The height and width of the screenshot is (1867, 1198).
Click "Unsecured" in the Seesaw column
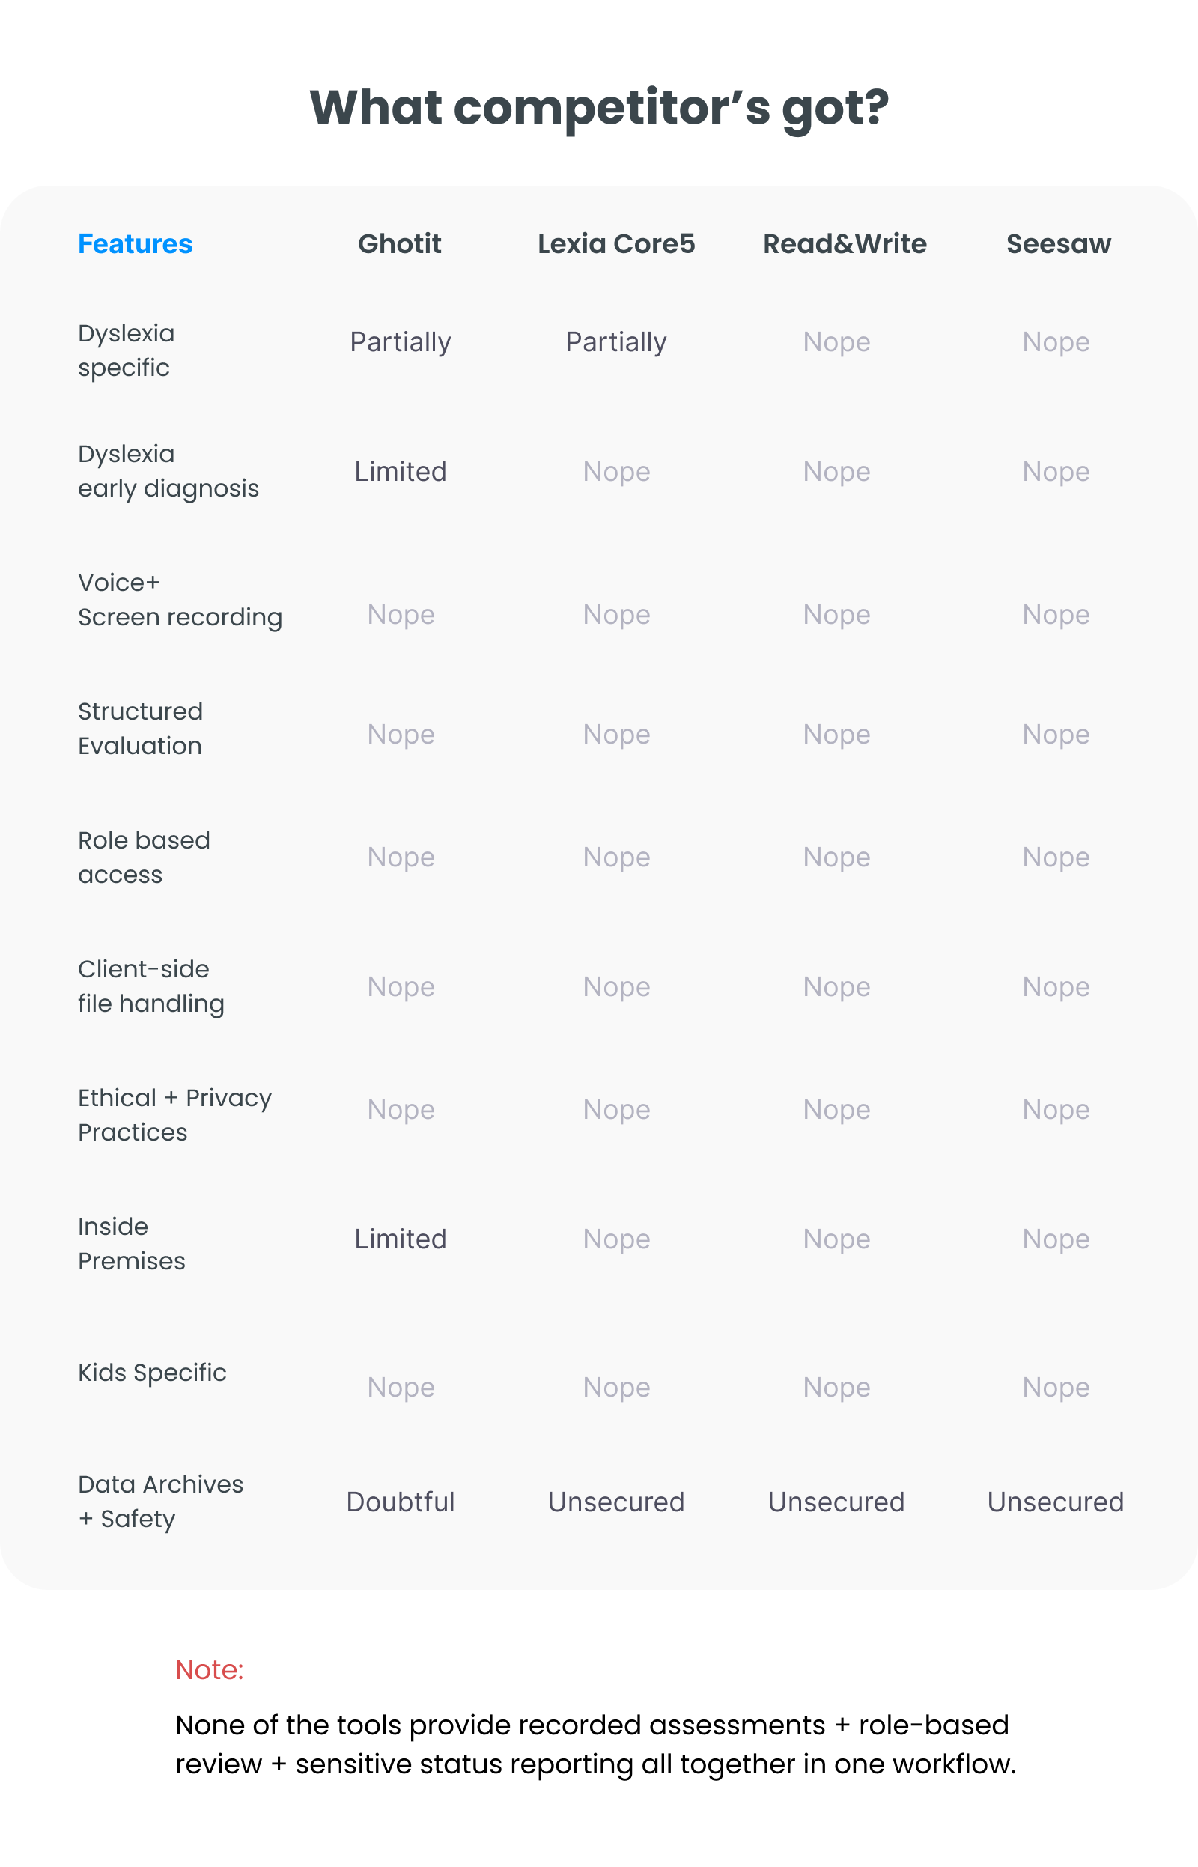pos(1055,1502)
